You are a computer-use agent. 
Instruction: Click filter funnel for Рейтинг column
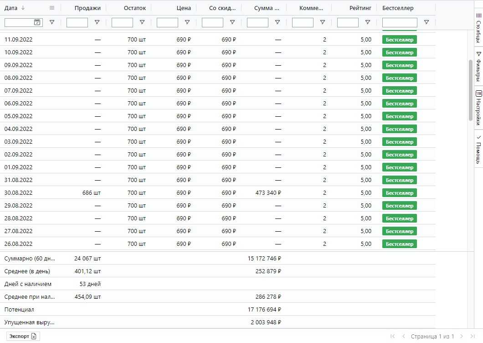368,22
